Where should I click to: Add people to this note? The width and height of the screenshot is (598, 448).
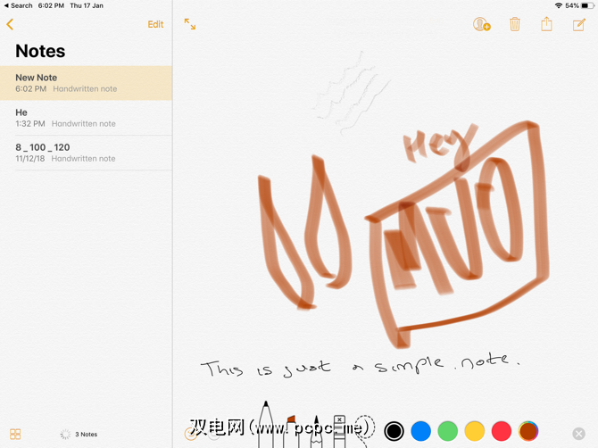[x=482, y=25]
